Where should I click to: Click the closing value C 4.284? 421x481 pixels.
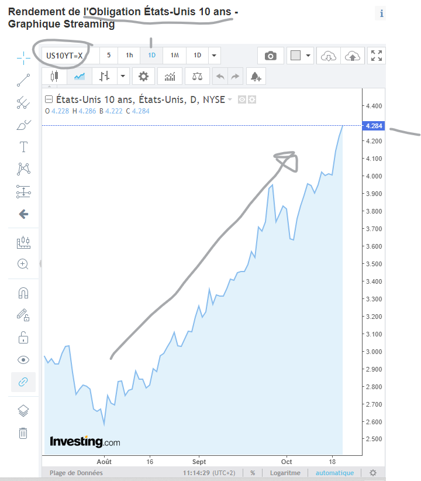137,111
